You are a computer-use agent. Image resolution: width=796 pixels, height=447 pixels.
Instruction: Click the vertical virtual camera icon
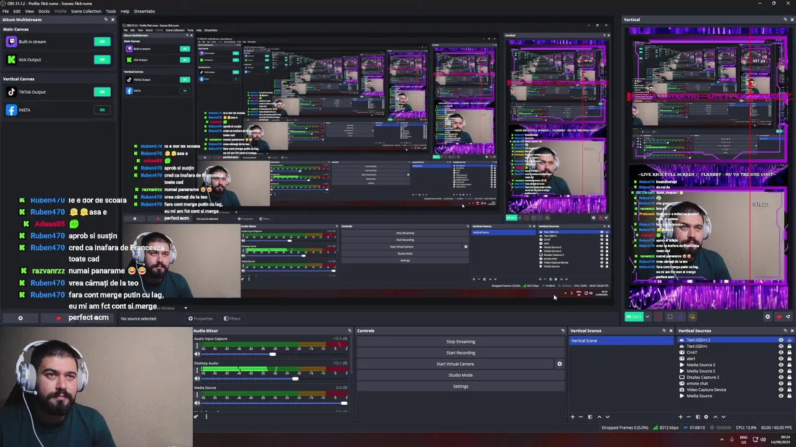680,317
